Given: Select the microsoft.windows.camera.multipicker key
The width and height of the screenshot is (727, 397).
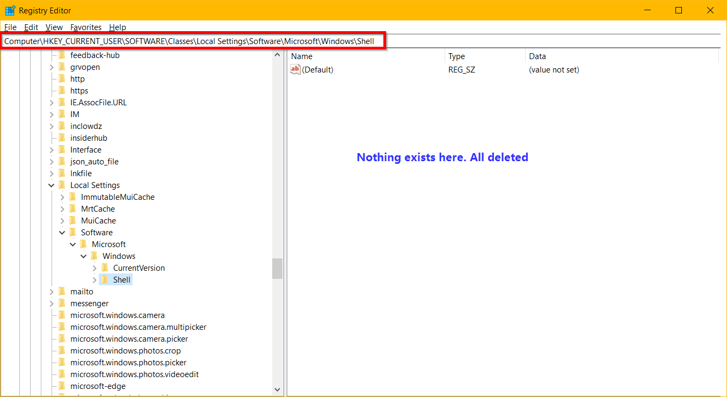Looking at the screenshot, I should (x=138, y=327).
